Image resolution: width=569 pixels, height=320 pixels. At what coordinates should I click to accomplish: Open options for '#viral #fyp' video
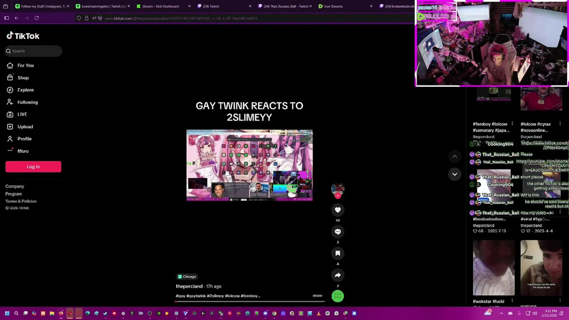click(x=560, y=213)
